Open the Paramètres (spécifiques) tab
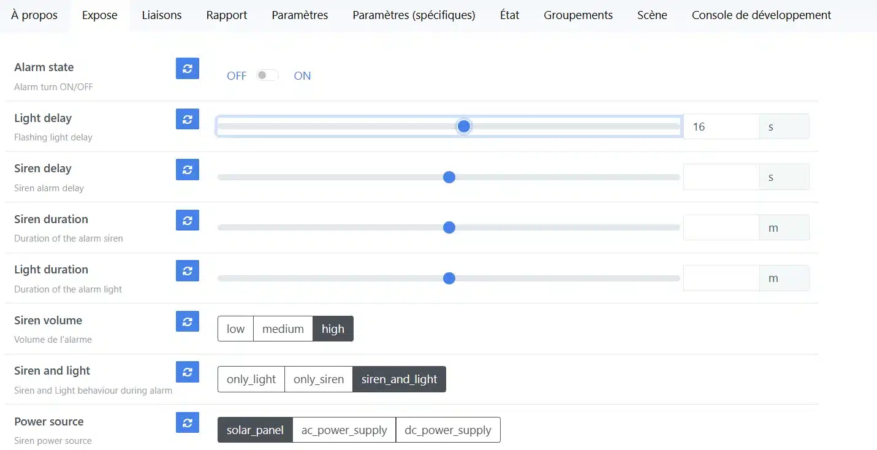 point(414,15)
